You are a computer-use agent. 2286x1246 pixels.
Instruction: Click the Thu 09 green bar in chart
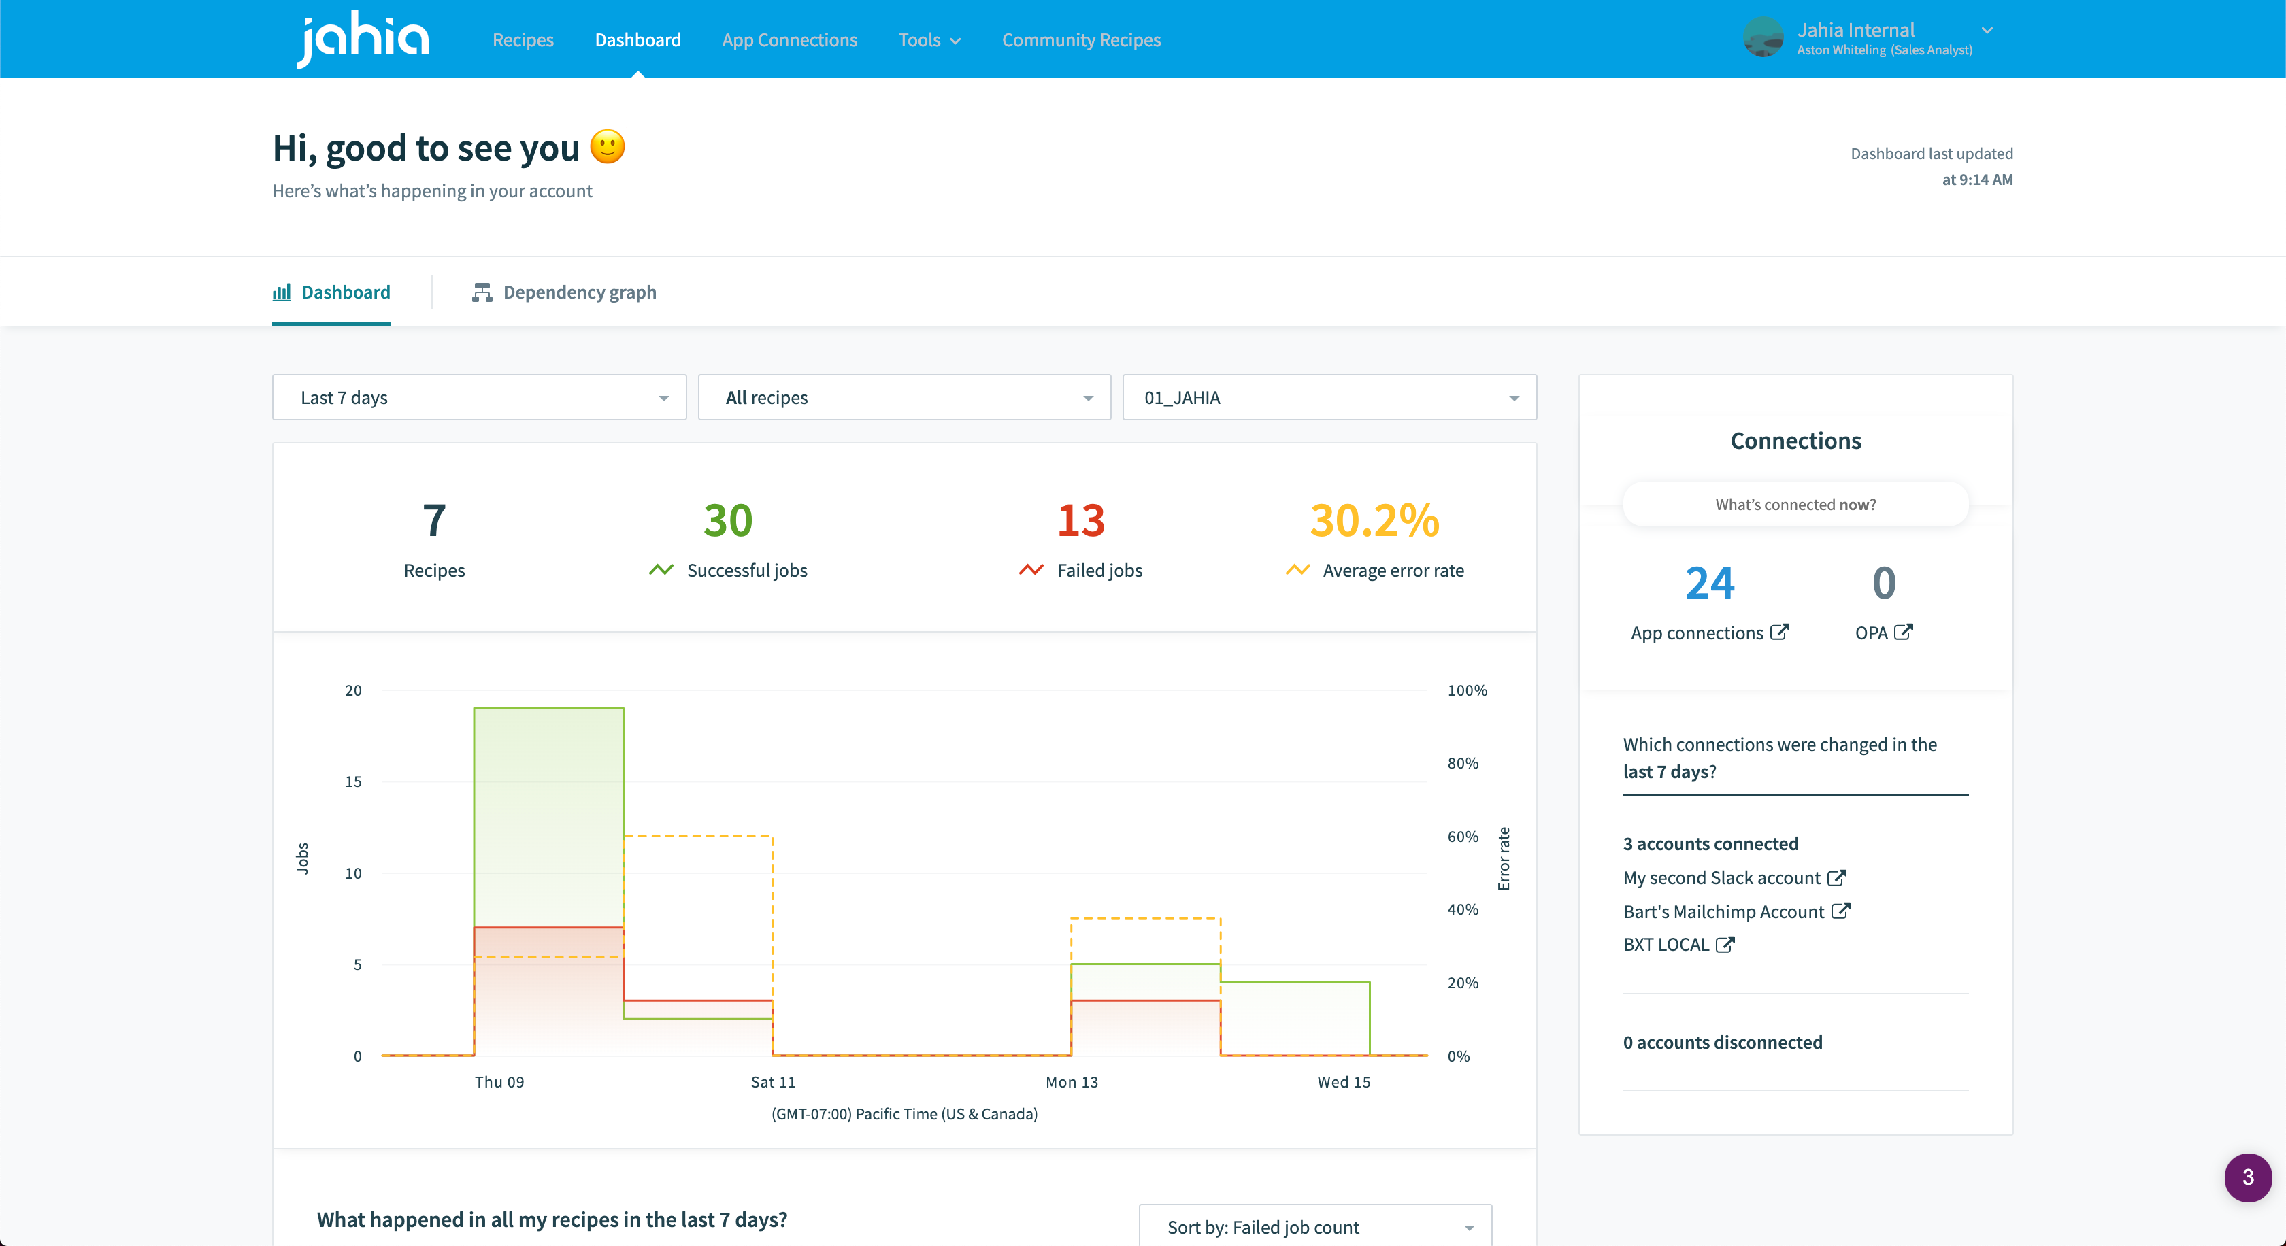tap(548, 816)
